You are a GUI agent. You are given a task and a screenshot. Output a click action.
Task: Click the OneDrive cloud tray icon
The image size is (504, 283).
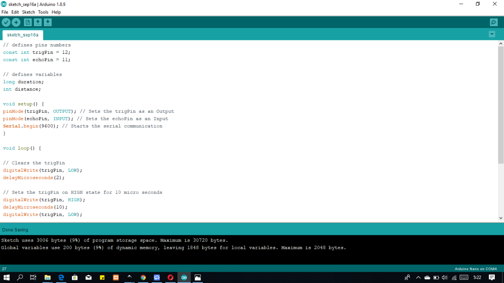coord(427,278)
